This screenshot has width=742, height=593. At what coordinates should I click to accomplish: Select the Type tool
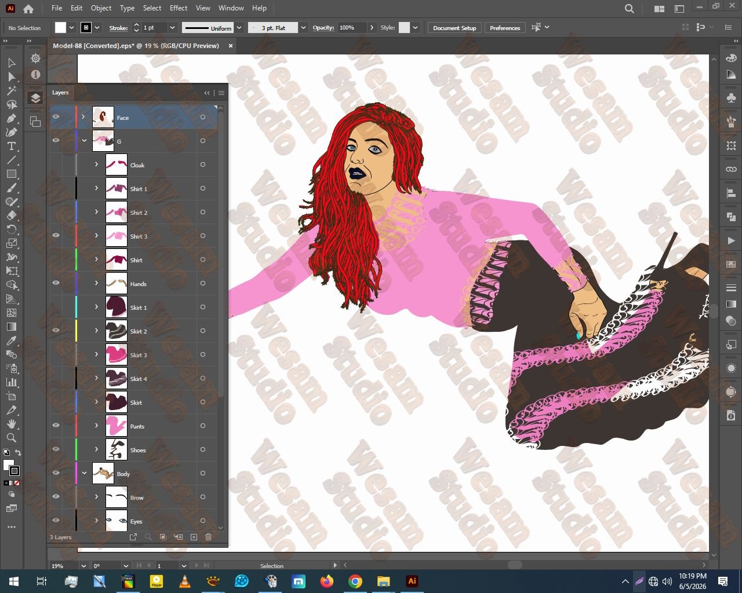(12, 146)
